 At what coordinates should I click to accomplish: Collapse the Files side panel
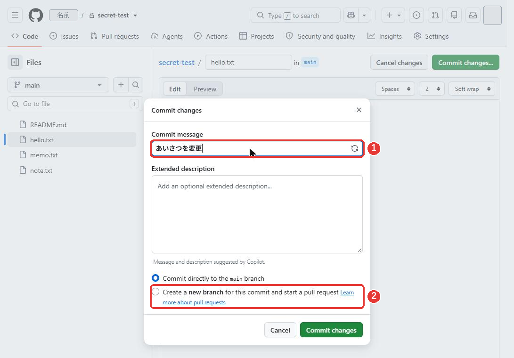15,62
